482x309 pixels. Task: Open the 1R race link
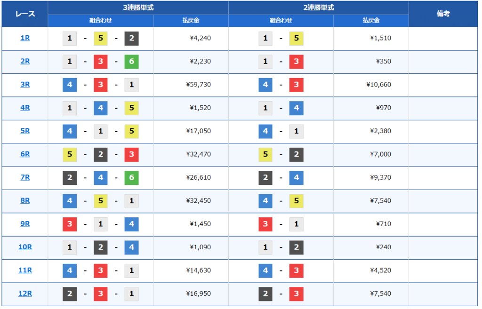25,38
